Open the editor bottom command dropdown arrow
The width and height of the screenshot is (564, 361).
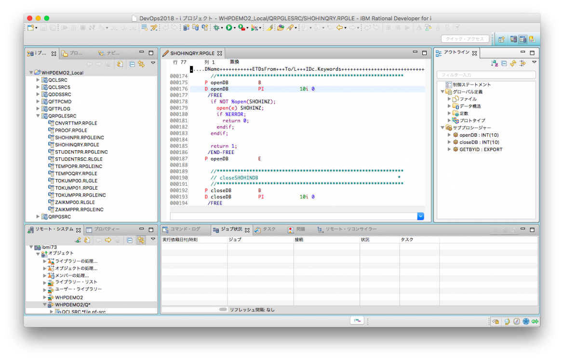(x=420, y=217)
